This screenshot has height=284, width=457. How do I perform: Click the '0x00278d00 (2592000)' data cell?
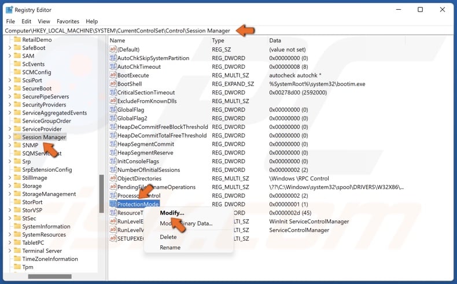298,93
